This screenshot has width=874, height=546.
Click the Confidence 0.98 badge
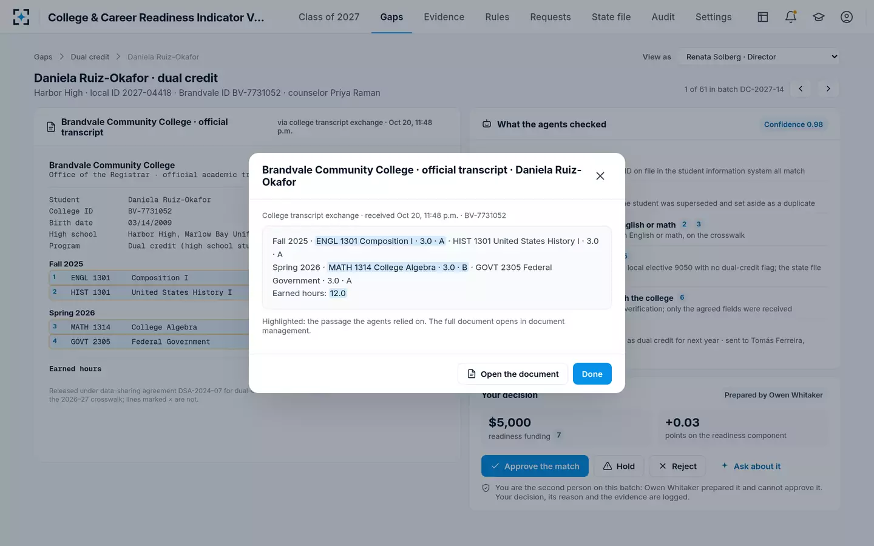click(793, 124)
